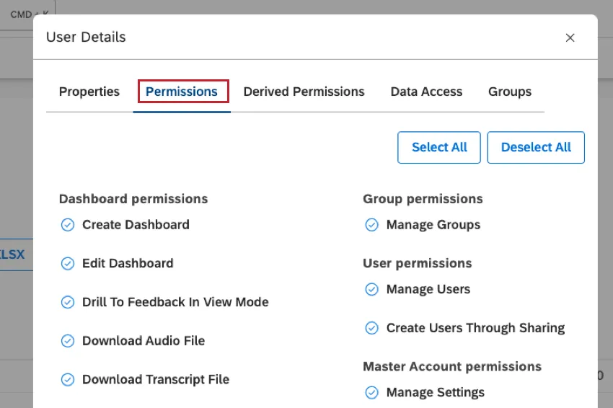Image resolution: width=613 pixels, height=408 pixels.
Task: Toggle the Create Dashboard permission checkmark
Action: [x=67, y=225]
